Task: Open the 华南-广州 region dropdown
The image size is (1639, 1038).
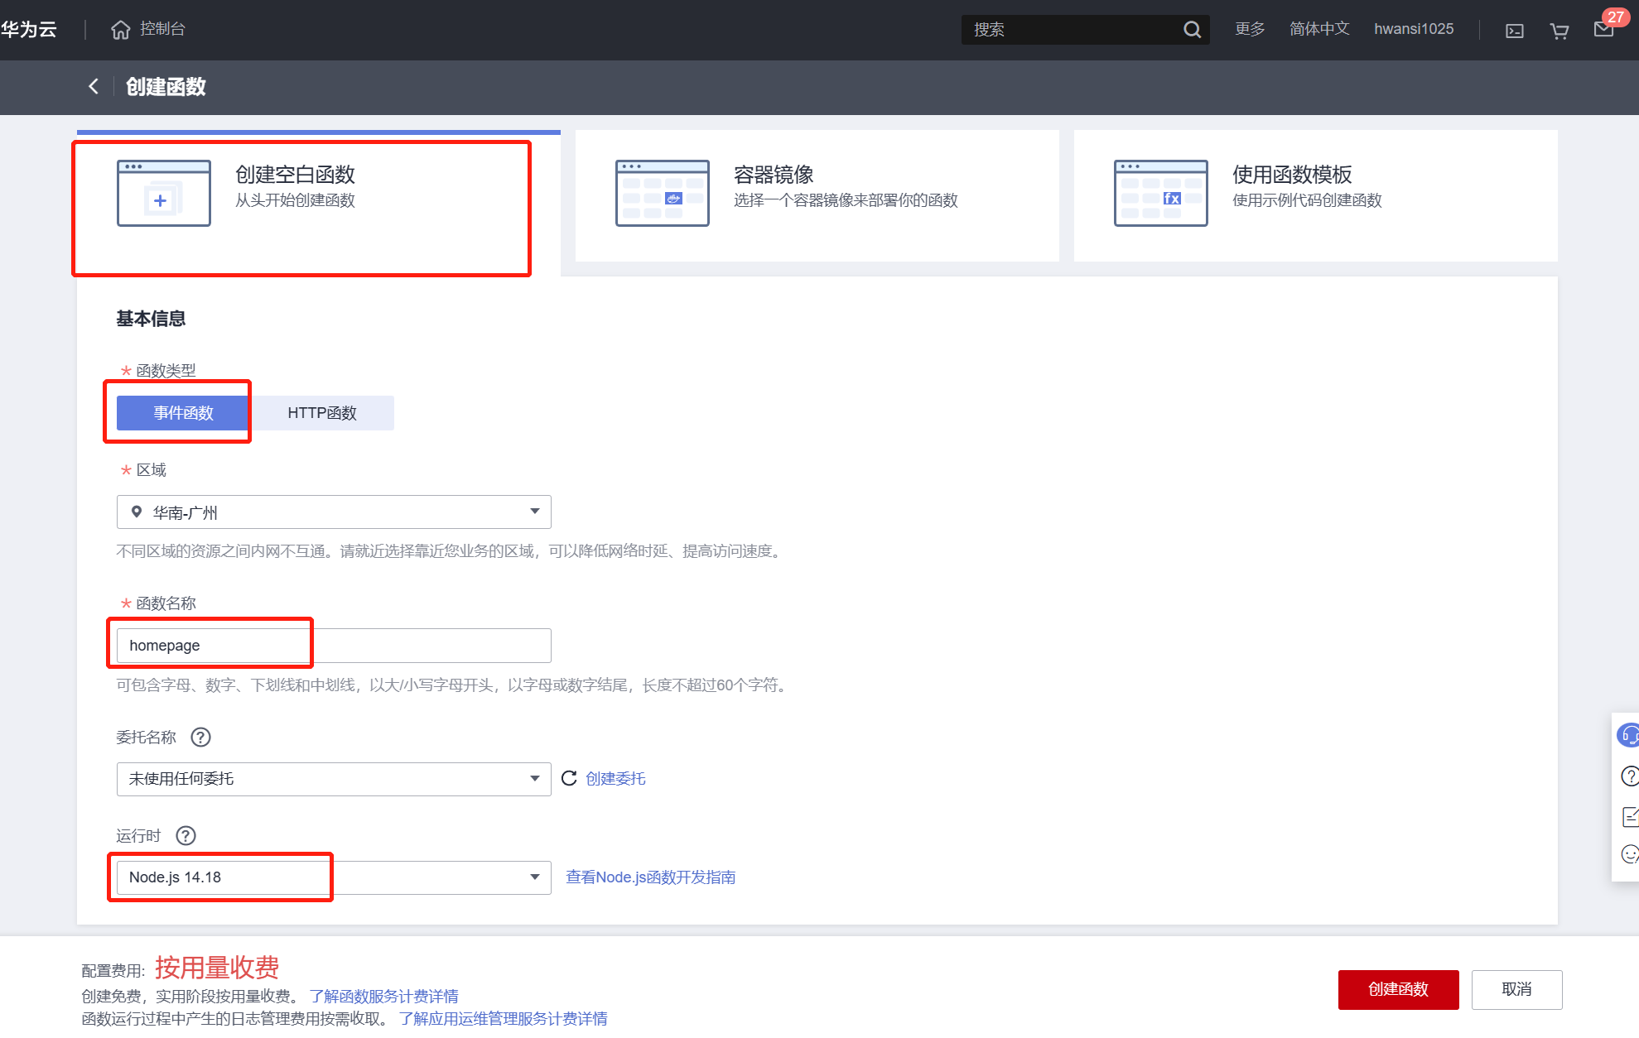Action: coord(334,512)
